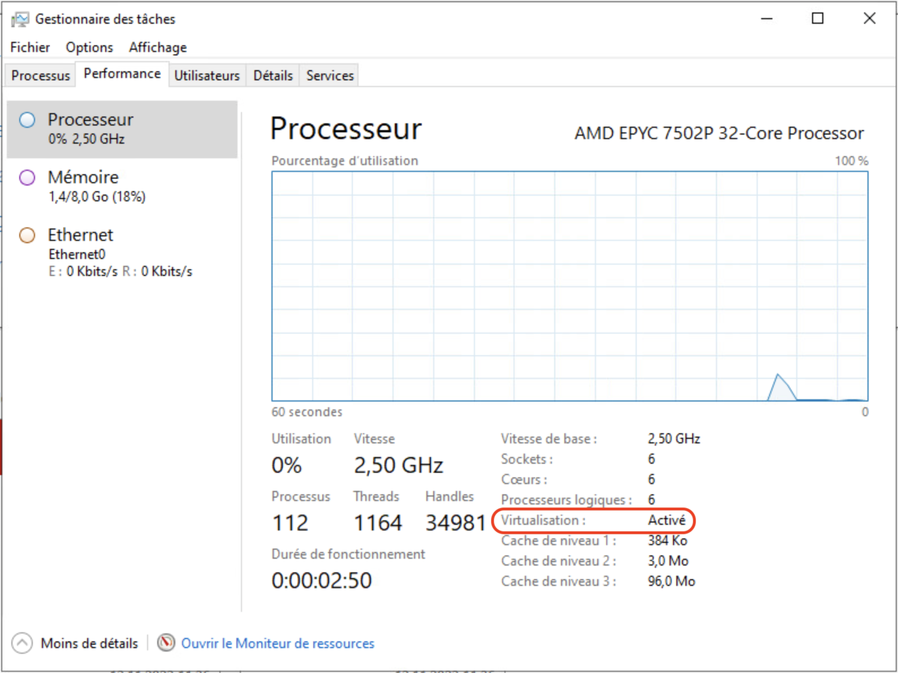Click the CPU usage percentage graph
This screenshot has width=898, height=673.
coord(569,286)
